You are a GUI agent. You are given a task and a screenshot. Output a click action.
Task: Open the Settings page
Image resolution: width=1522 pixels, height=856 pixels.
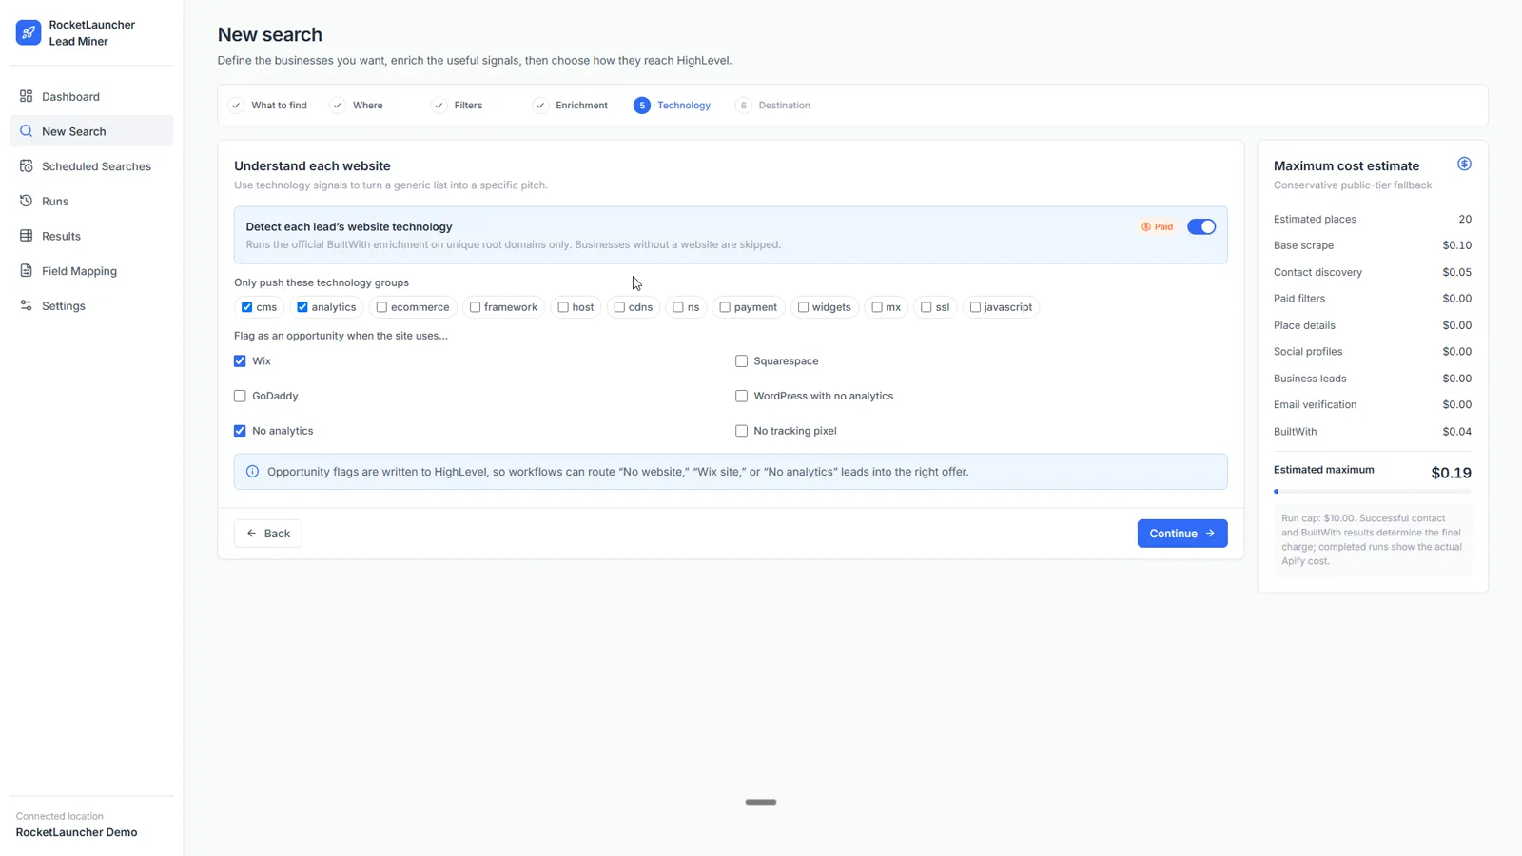[x=91, y=305]
